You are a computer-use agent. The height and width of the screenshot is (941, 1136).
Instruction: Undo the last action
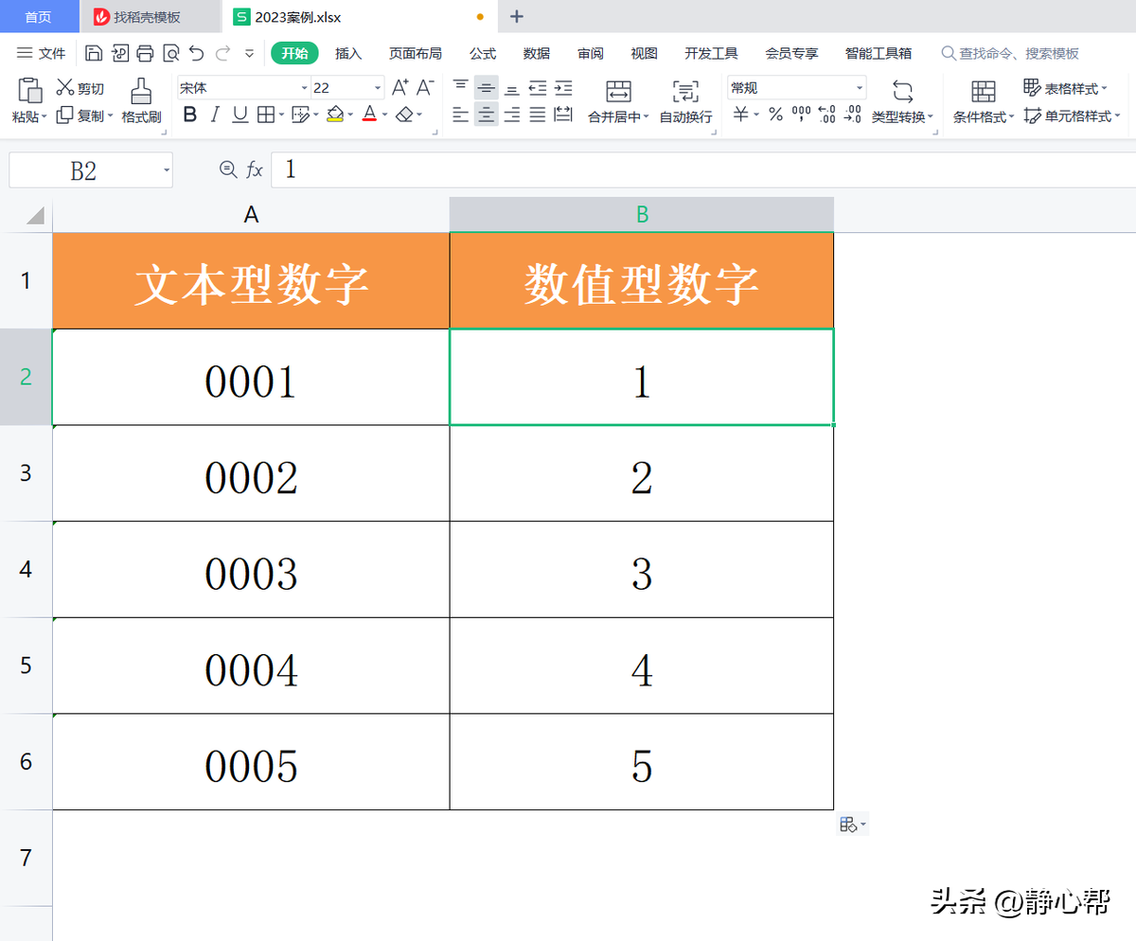pyautogui.click(x=196, y=53)
